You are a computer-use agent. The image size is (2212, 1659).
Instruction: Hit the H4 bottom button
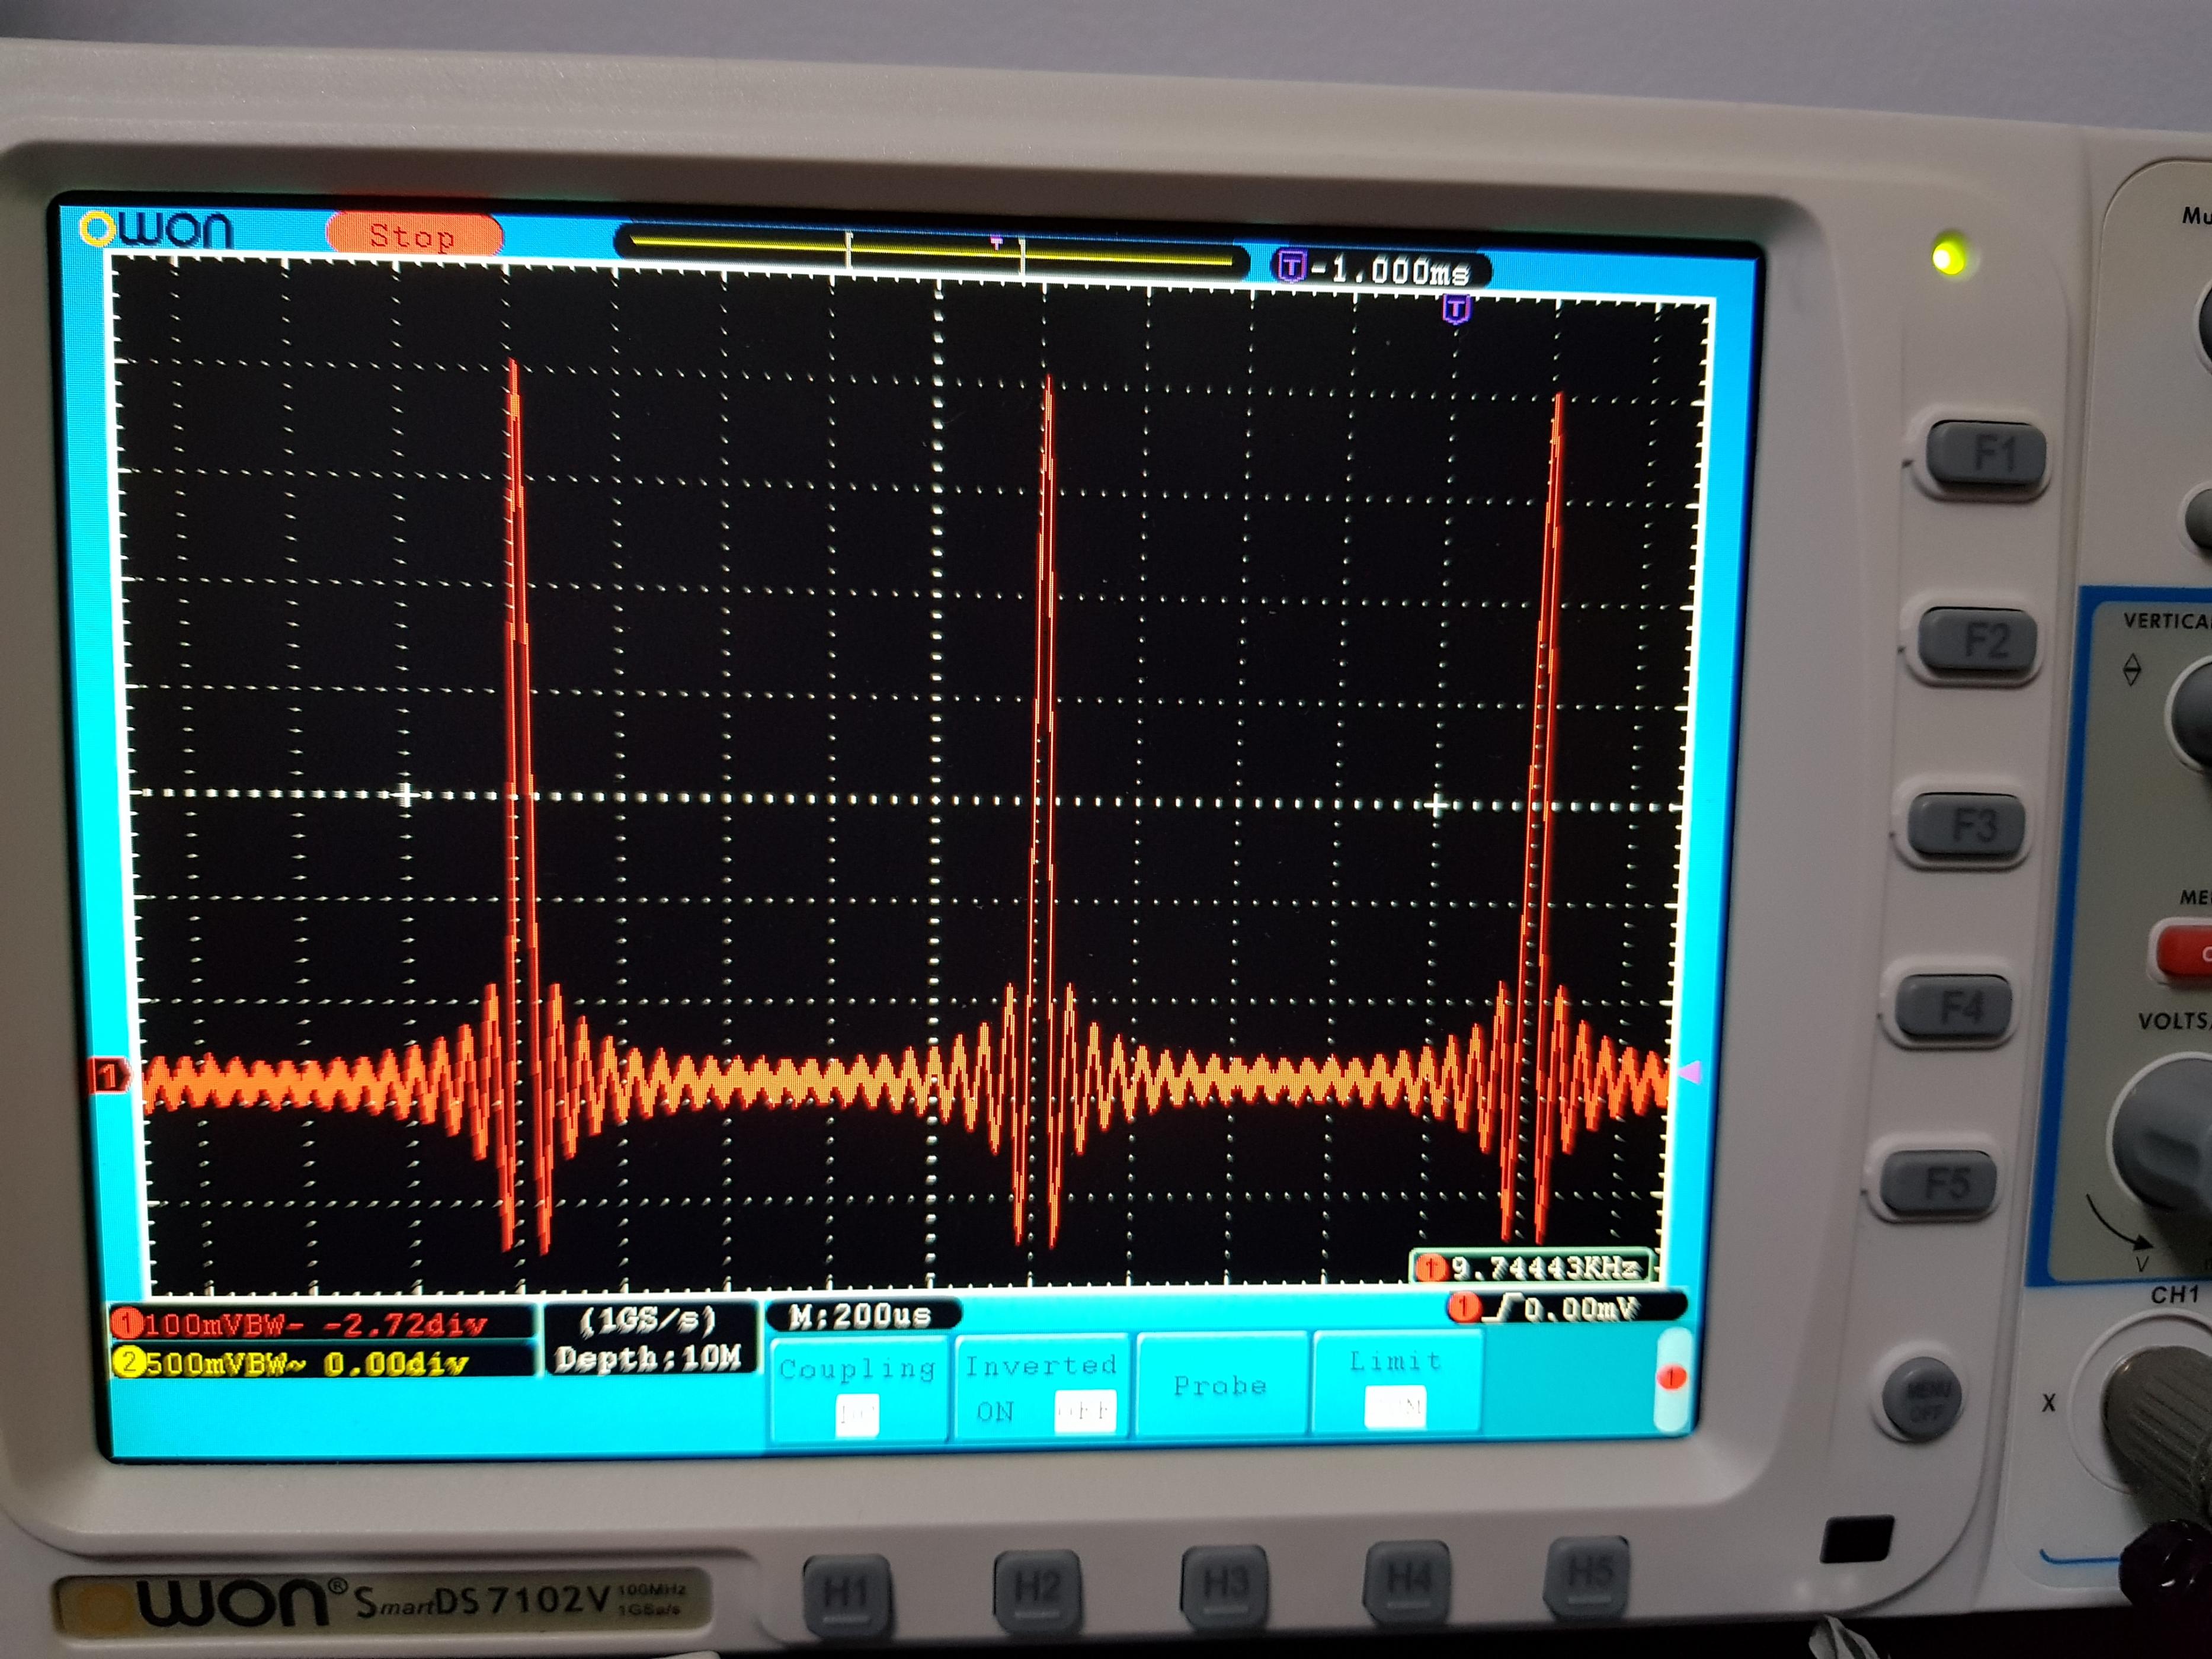tap(1409, 1578)
